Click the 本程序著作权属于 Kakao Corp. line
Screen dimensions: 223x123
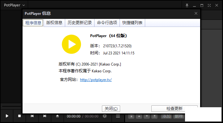coord(85,71)
